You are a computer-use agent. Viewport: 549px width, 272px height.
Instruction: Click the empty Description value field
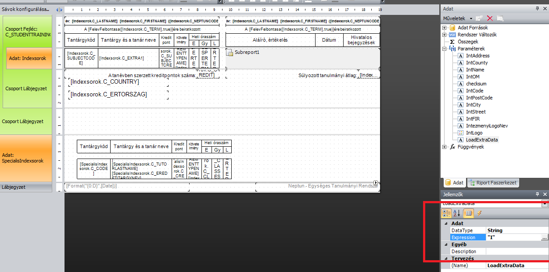coord(517,251)
